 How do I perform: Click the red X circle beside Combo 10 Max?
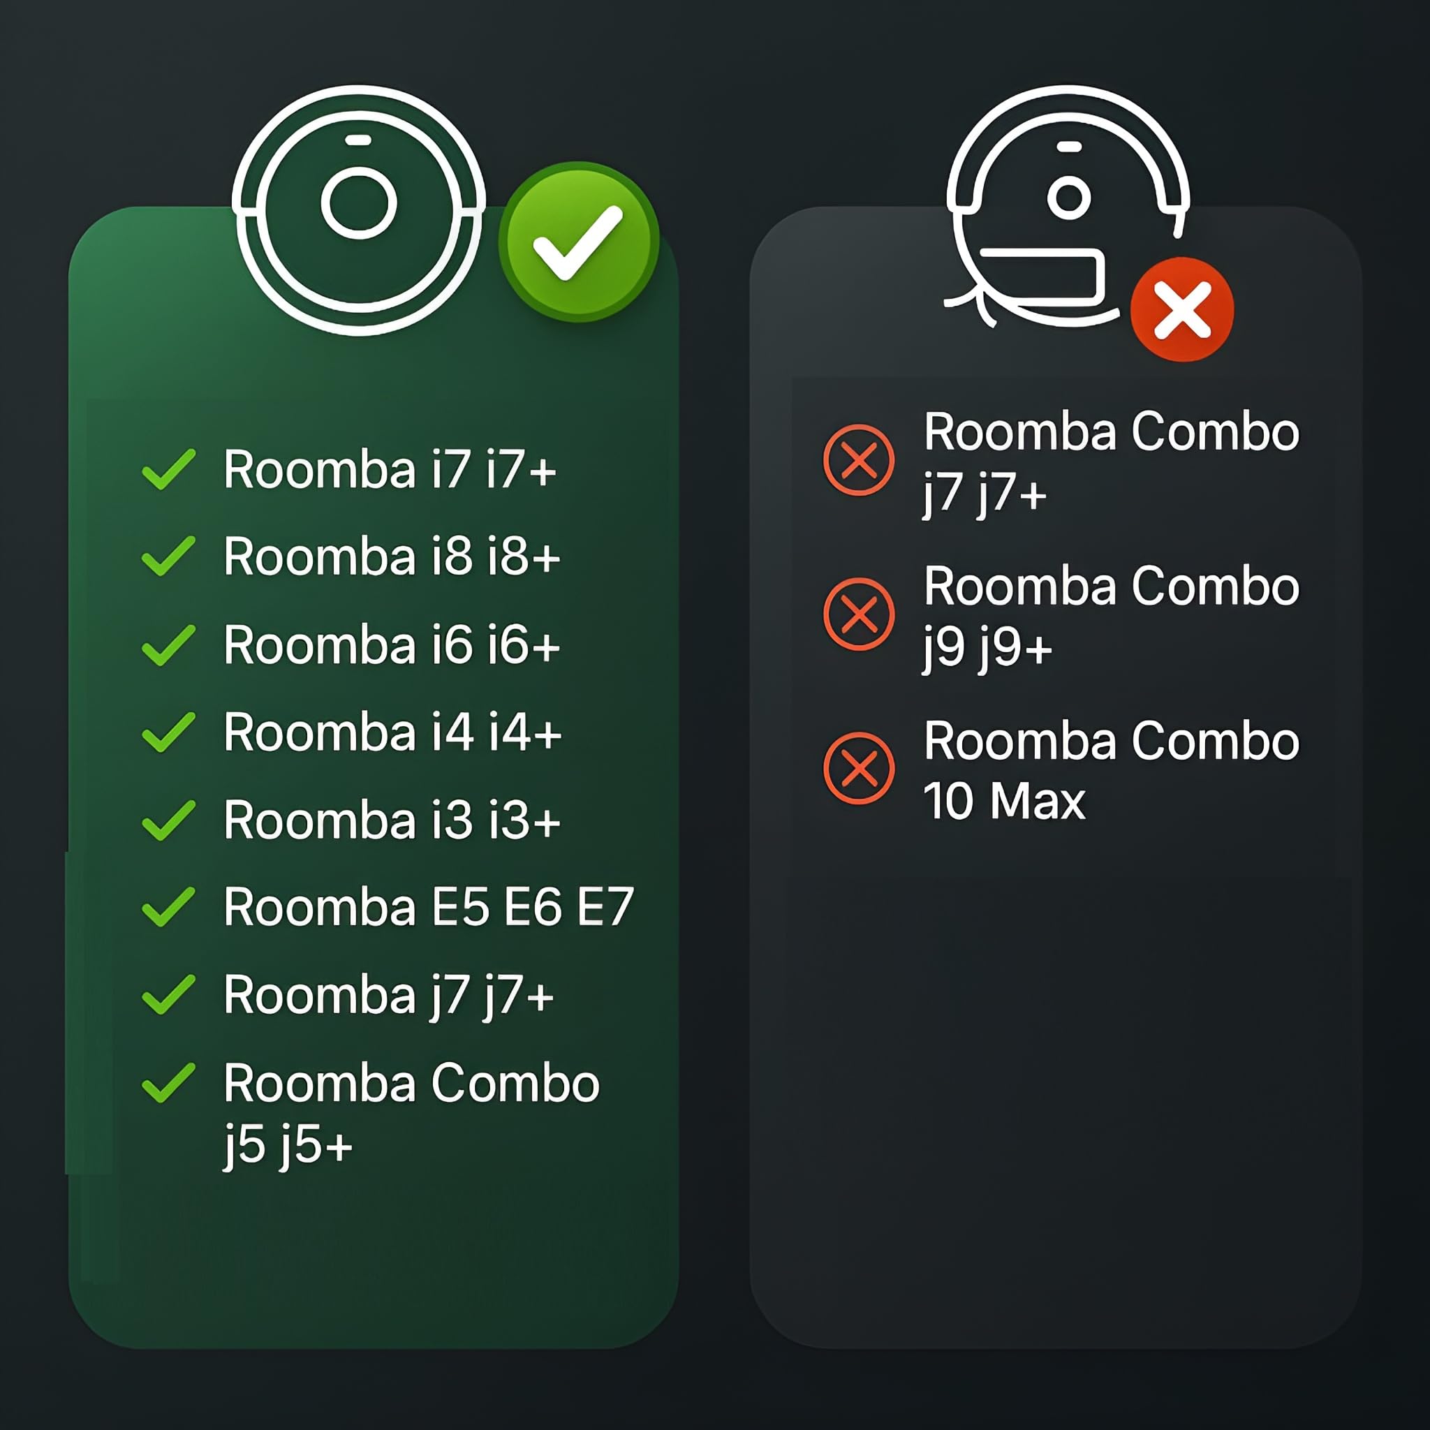859,768
